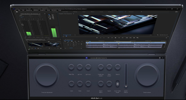The image size is (186, 100).
Task: Step back one frame in Program monitor
Action: [112, 38]
